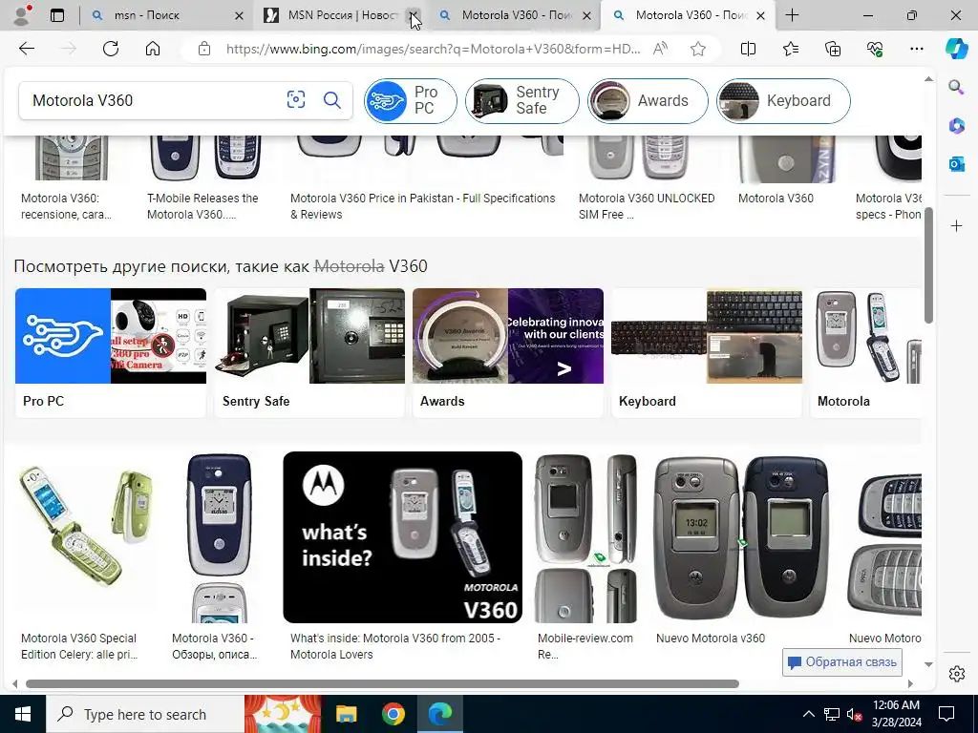Open the profile avatar icon
This screenshot has width=978, height=733.
pos(21,15)
